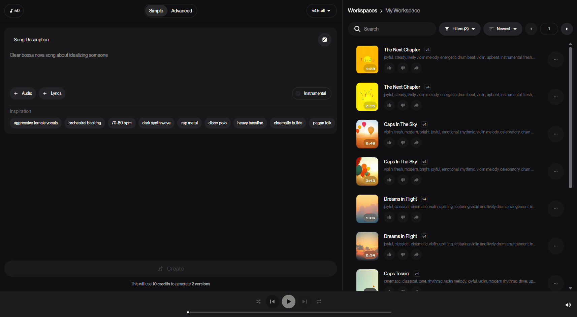Click the Caps In The Sky thumbnail

[x=367, y=134]
